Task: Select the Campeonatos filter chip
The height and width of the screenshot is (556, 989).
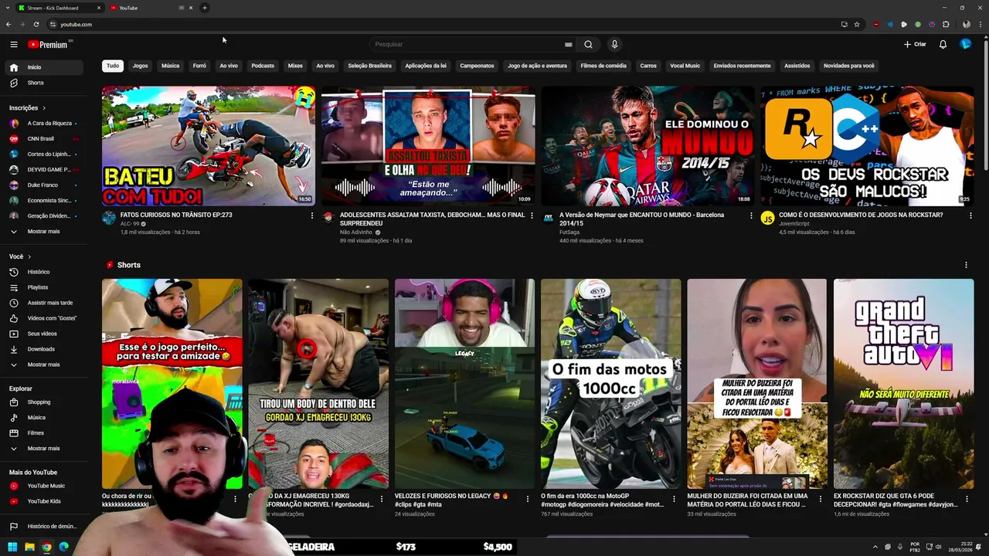Action: (x=477, y=66)
